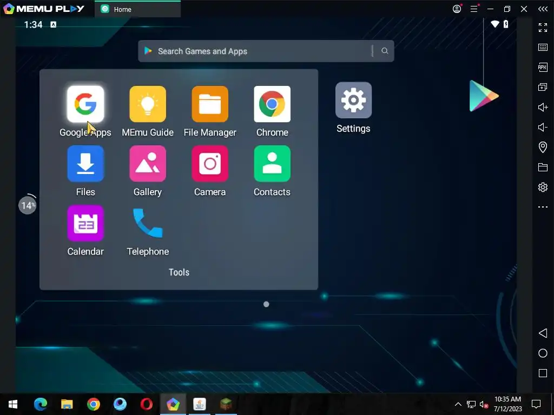The width and height of the screenshot is (554, 415).
Task: Click the 14% memory cleaner bubble
Action: pyautogui.click(x=27, y=205)
